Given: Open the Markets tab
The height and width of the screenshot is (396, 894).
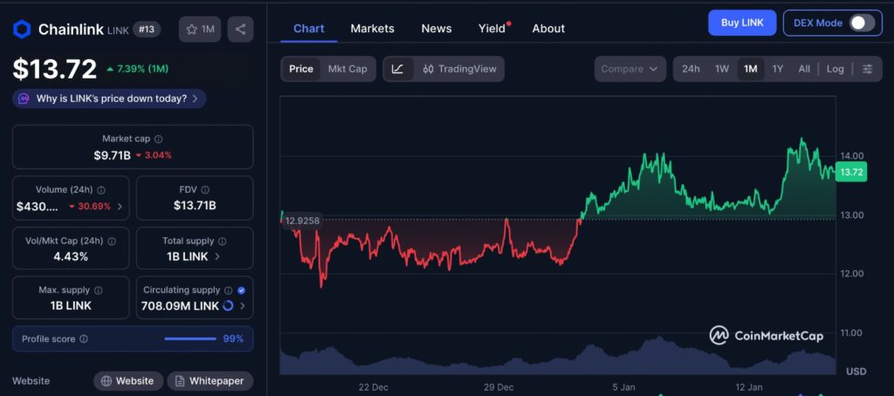Looking at the screenshot, I should [x=372, y=29].
